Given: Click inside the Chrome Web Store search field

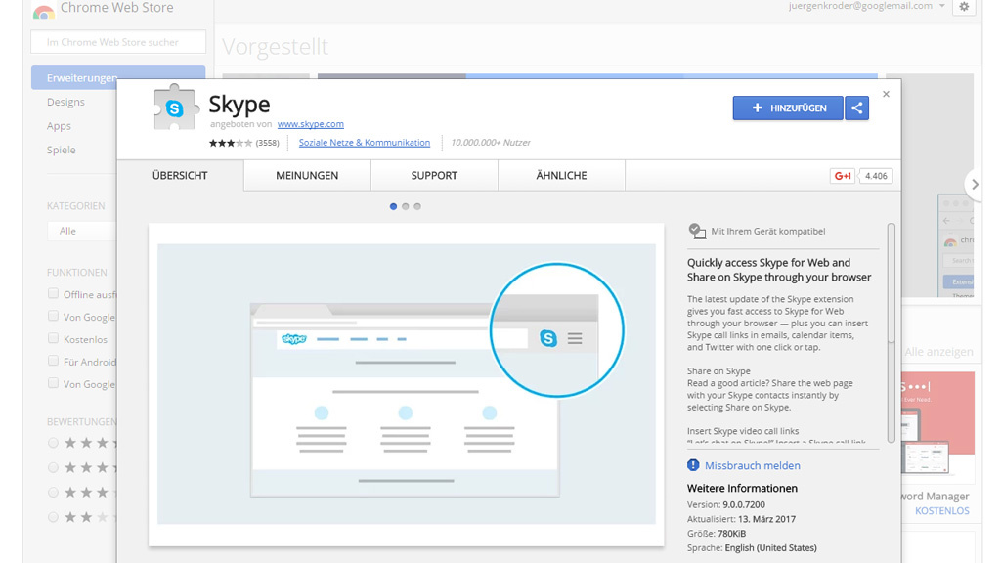Looking at the screenshot, I should click(x=117, y=41).
